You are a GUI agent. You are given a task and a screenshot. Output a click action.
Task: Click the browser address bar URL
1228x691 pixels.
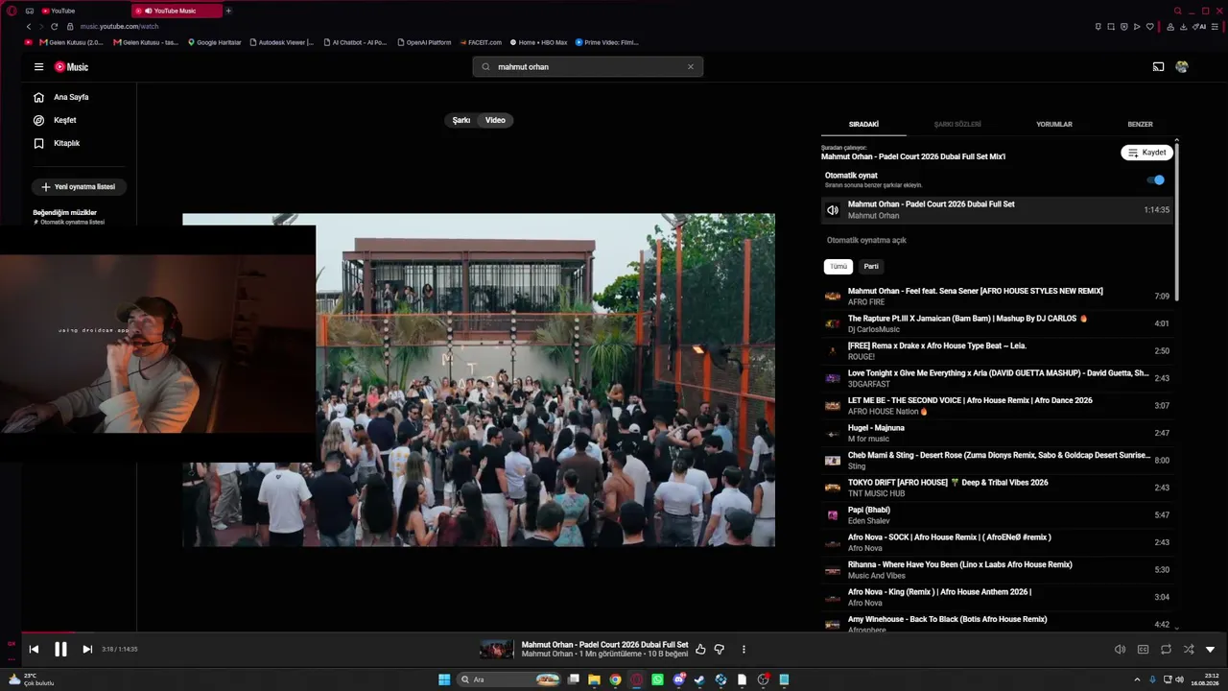[119, 27]
